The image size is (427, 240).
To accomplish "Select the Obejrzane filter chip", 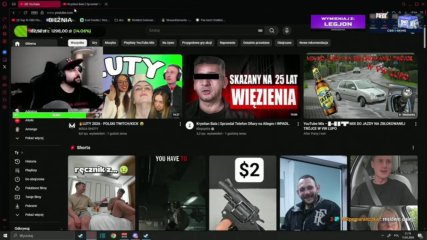I will [x=284, y=43].
